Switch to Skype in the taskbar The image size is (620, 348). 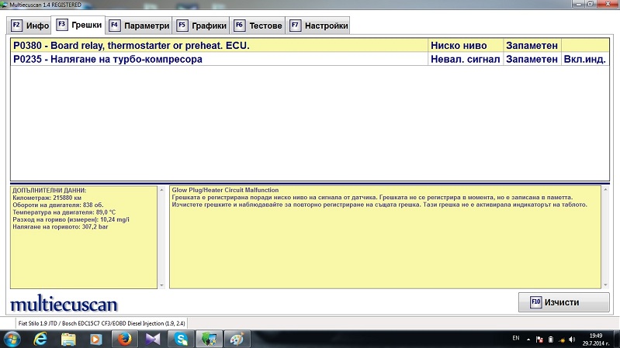coord(181,339)
